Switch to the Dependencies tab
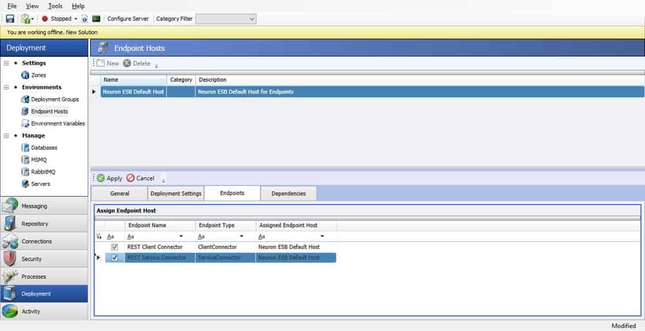 [289, 194]
